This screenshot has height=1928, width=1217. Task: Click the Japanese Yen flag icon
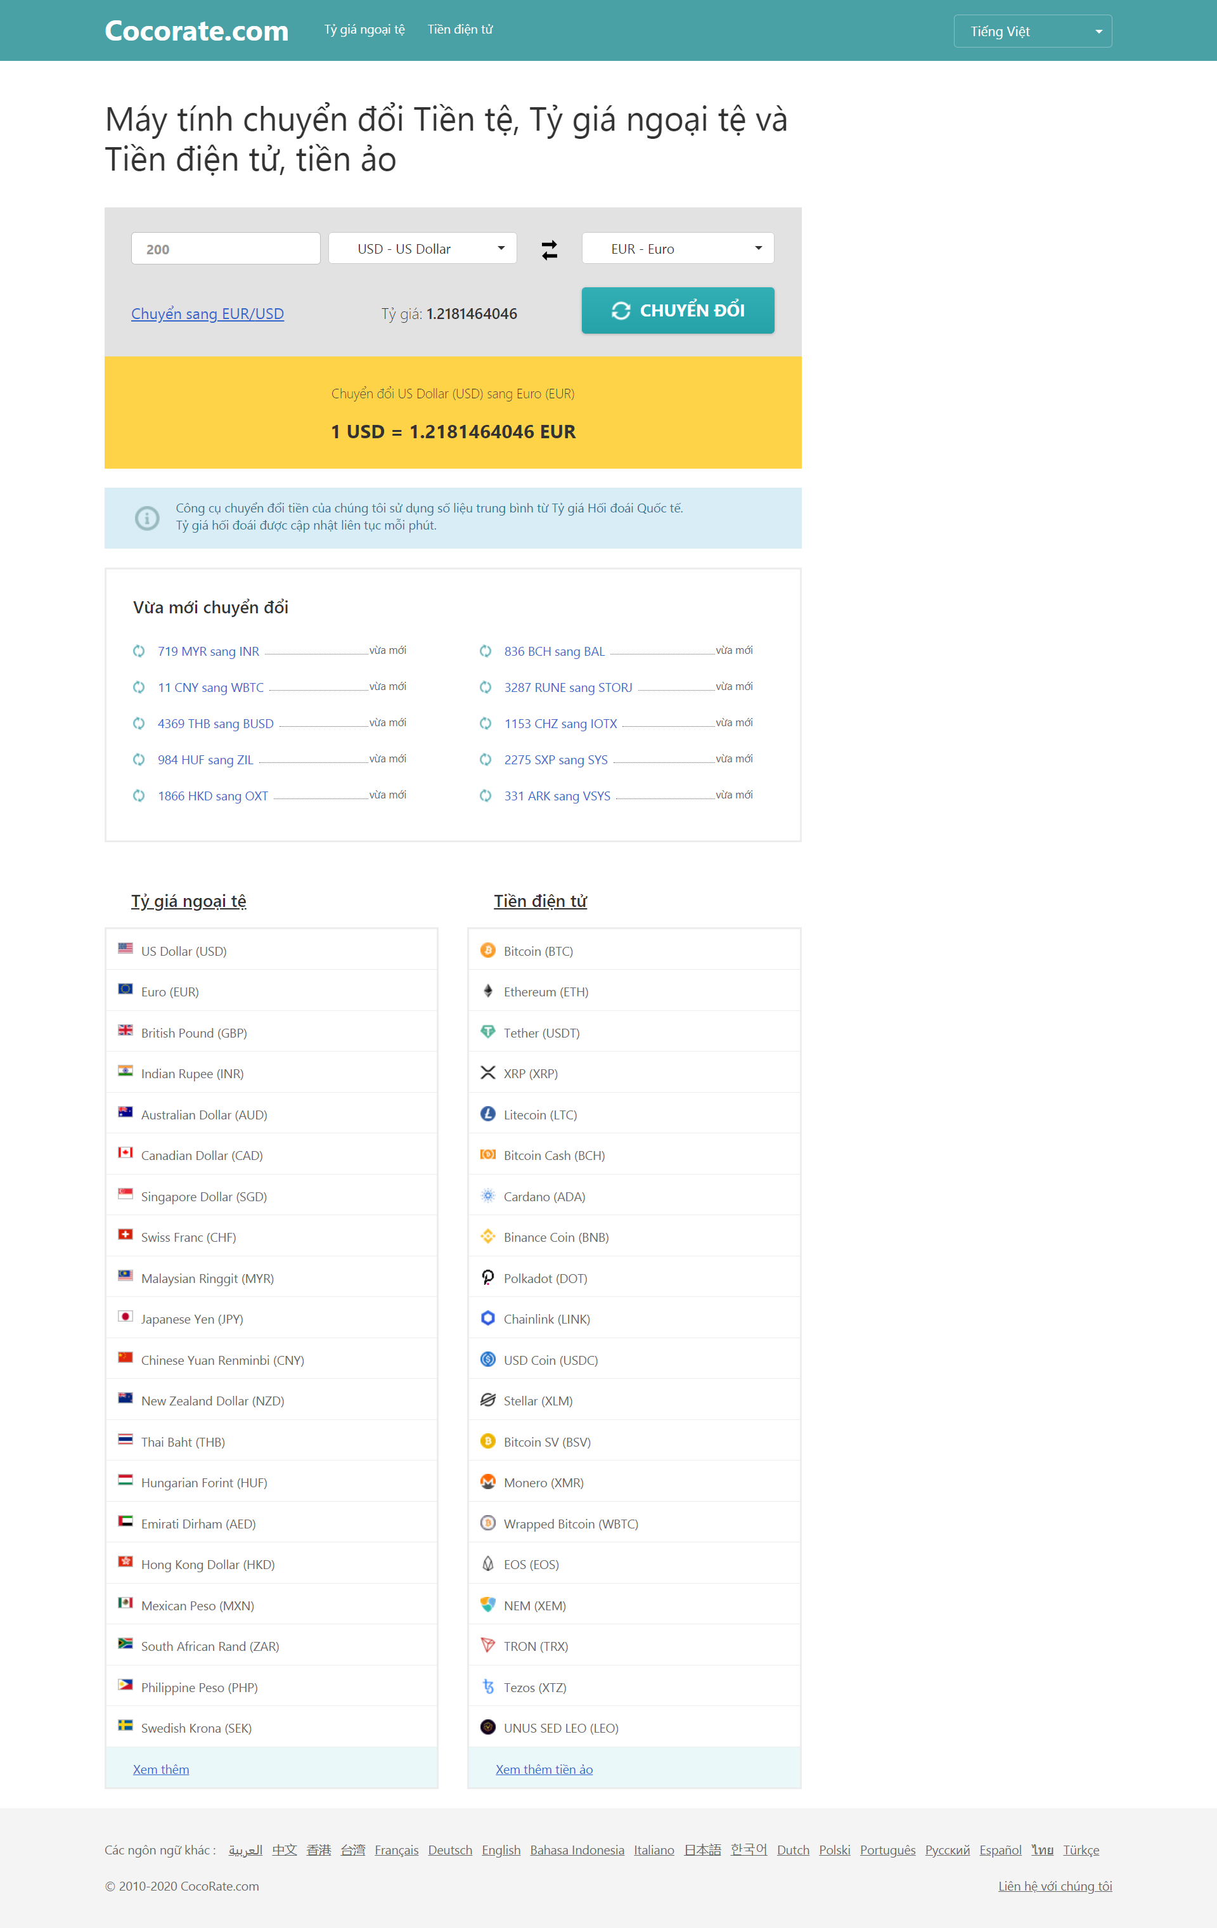coord(126,1317)
